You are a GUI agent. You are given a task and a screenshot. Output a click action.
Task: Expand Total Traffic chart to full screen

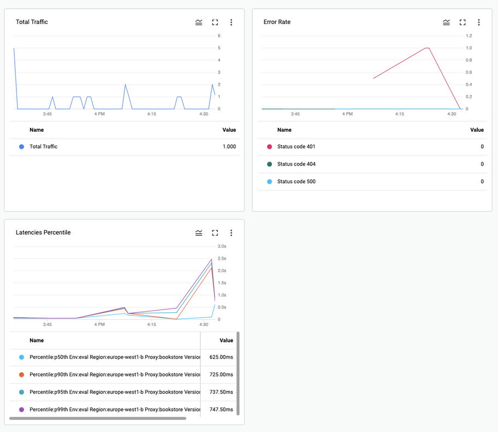[x=215, y=22]
